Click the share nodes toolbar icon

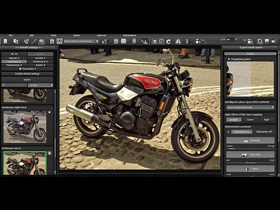click(26, 41)
